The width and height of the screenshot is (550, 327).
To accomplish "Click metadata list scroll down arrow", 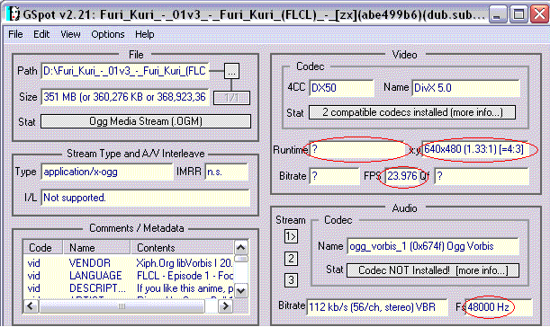I will (x=241, y=290).
